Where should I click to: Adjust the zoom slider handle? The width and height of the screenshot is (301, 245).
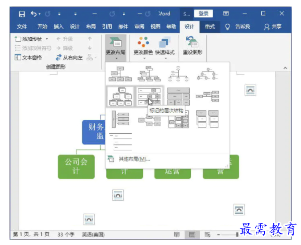tap(237, 234)
